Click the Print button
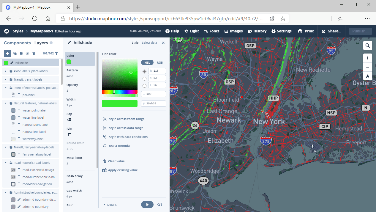 point(306,31)
